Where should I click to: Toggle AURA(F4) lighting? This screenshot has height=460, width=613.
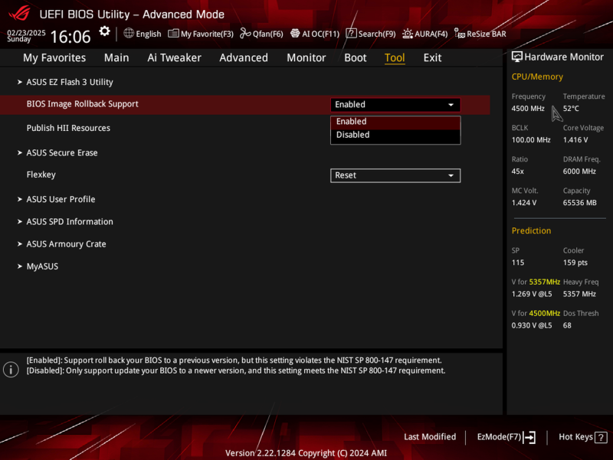pos(425,34)
